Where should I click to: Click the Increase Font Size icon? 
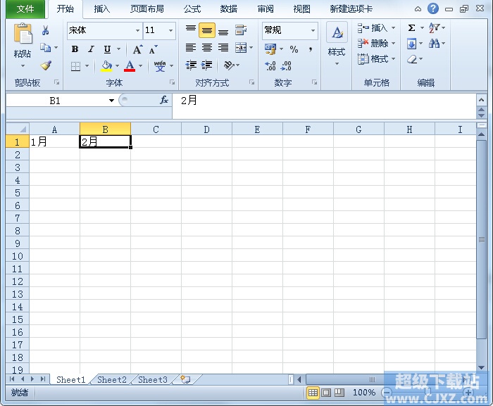[x=137, y=49]
